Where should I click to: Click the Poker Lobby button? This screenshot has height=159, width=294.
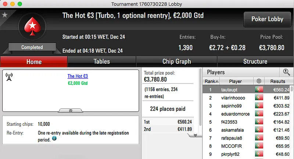pyautogui.click(x=267, y=19)
